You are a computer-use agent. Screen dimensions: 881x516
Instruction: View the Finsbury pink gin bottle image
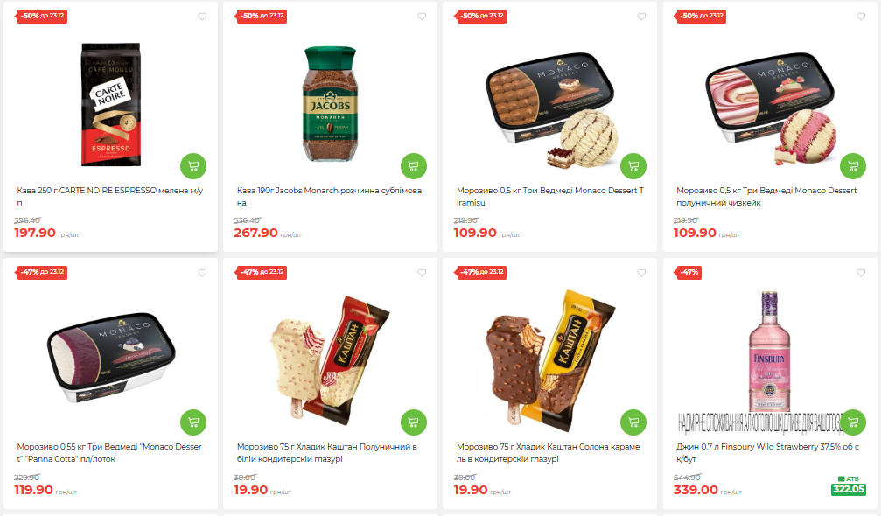(x=769, y=352)
